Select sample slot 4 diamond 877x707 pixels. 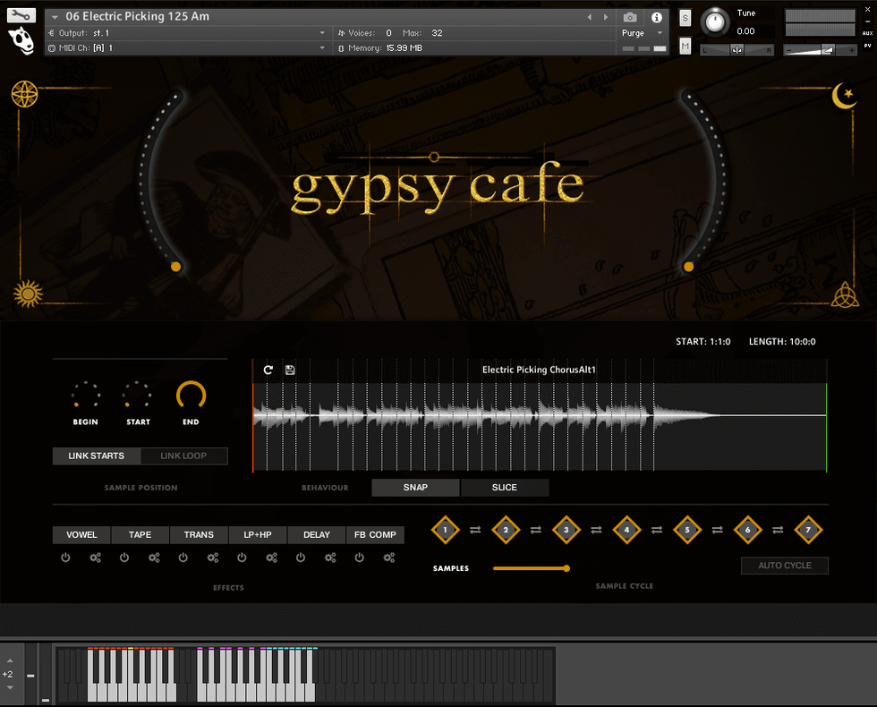coord(626,530)
